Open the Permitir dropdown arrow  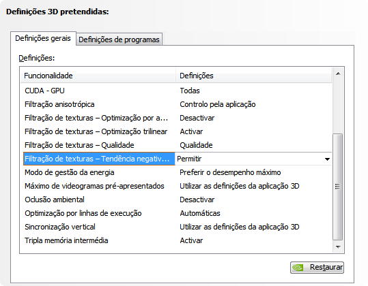point(327,159)
